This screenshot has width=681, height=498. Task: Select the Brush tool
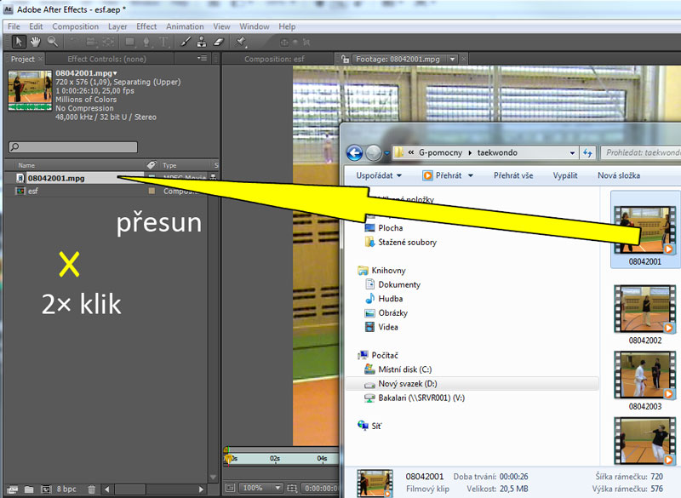pos(185,41)
